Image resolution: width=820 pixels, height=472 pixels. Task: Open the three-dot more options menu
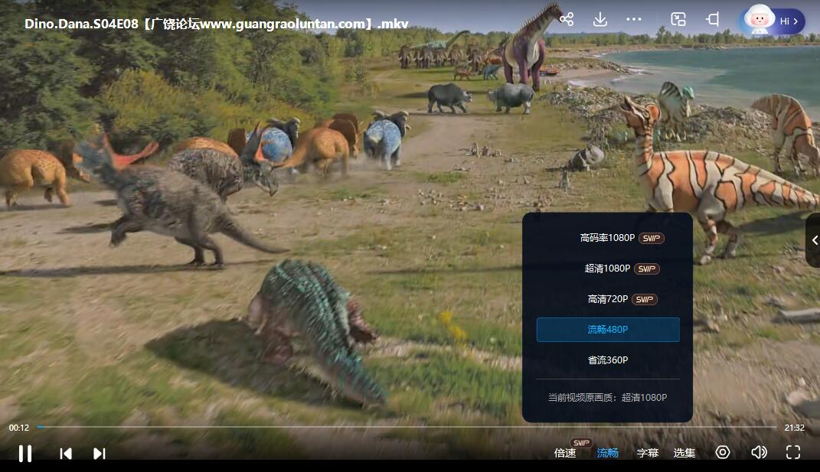click(634, 19)
